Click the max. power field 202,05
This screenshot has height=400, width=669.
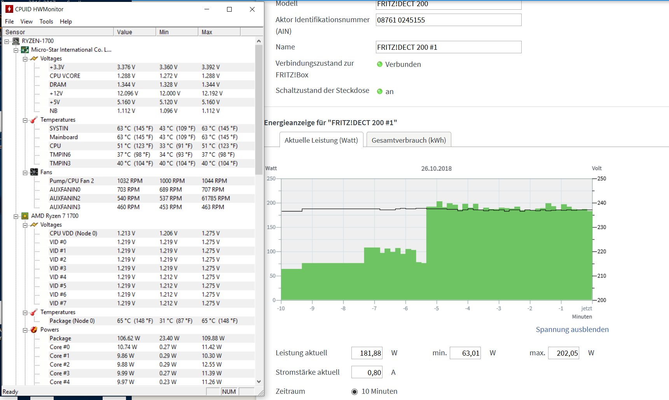click(564, 353)
